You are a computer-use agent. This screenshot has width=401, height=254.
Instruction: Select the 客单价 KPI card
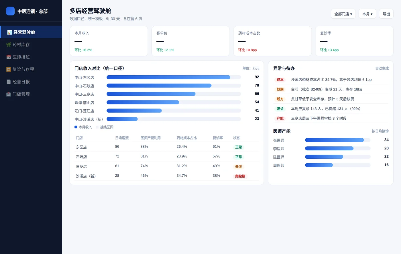coord(190,41)
